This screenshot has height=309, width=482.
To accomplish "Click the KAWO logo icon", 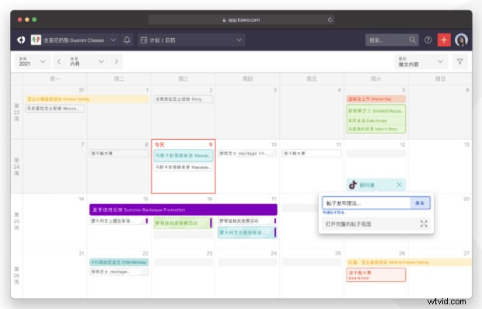I will click(x=21, y=40).
